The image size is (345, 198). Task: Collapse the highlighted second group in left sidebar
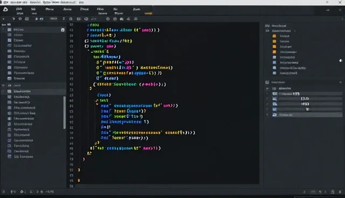coord(3,86)
